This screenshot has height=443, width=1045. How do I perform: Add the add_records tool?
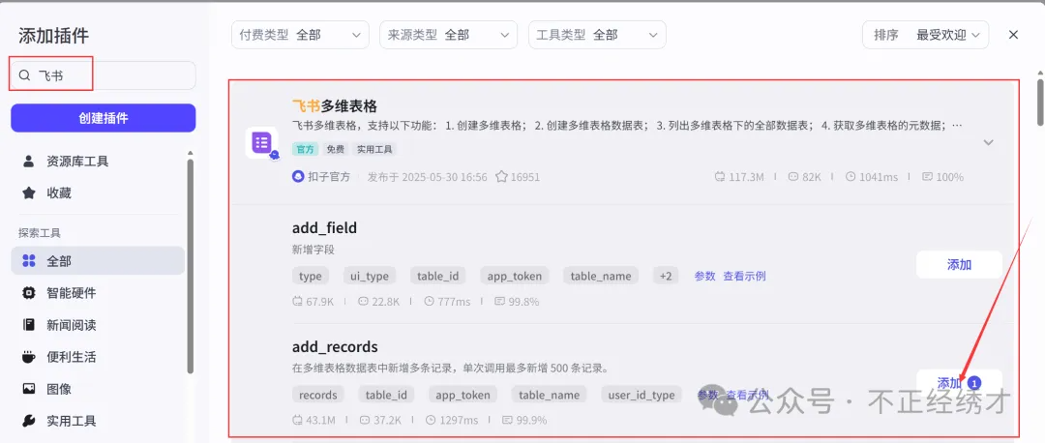pos(959,383)
